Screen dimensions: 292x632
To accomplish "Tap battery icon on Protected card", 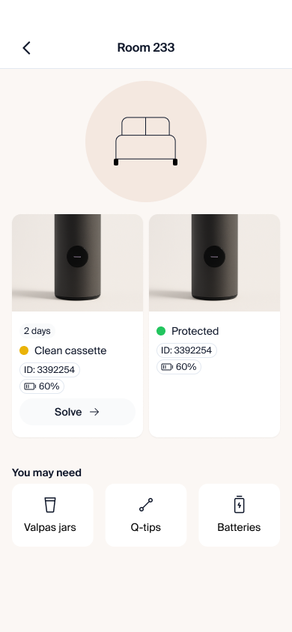I will point(167,367).
